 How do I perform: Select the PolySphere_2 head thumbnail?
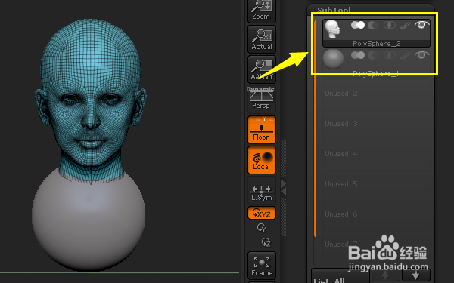tap(332, 29)
